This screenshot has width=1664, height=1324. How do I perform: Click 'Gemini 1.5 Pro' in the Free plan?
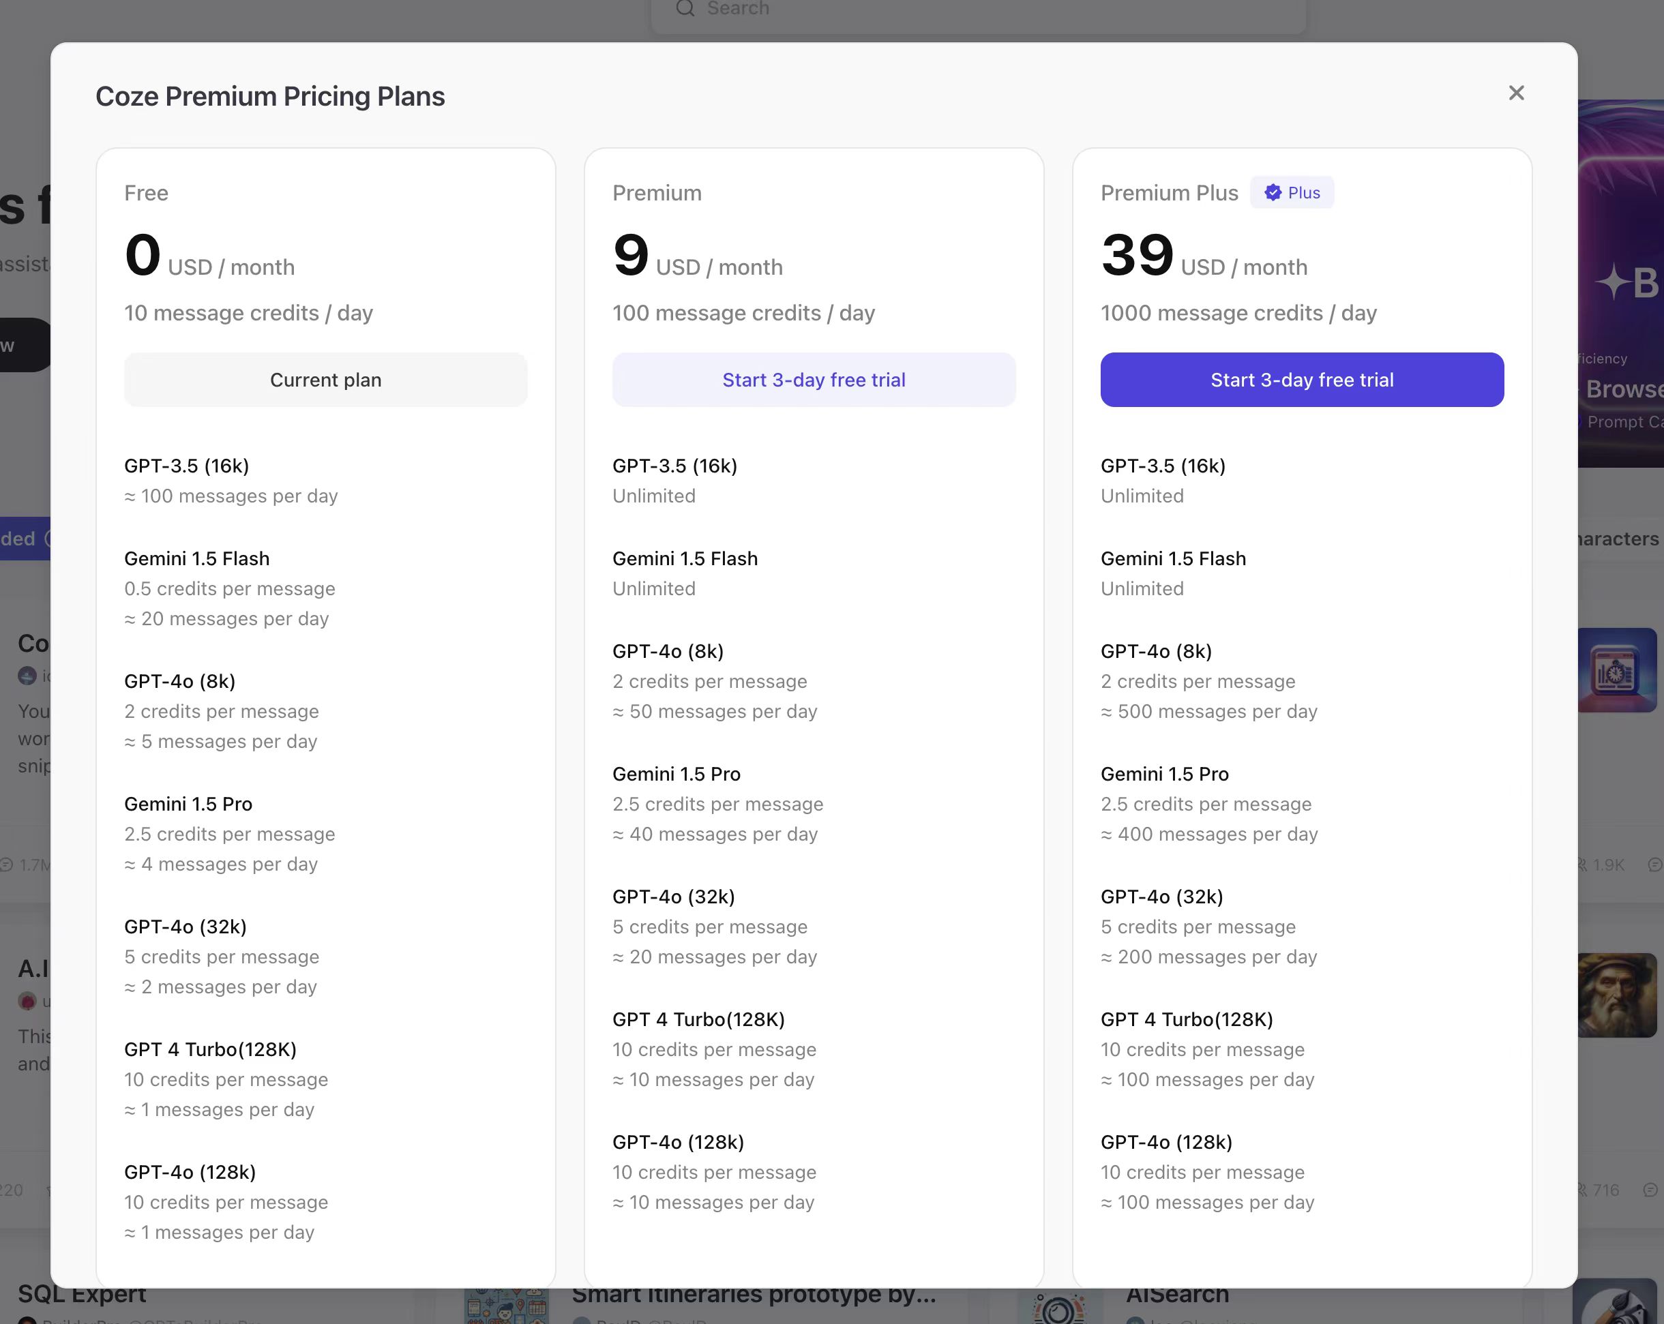(188, 804)
